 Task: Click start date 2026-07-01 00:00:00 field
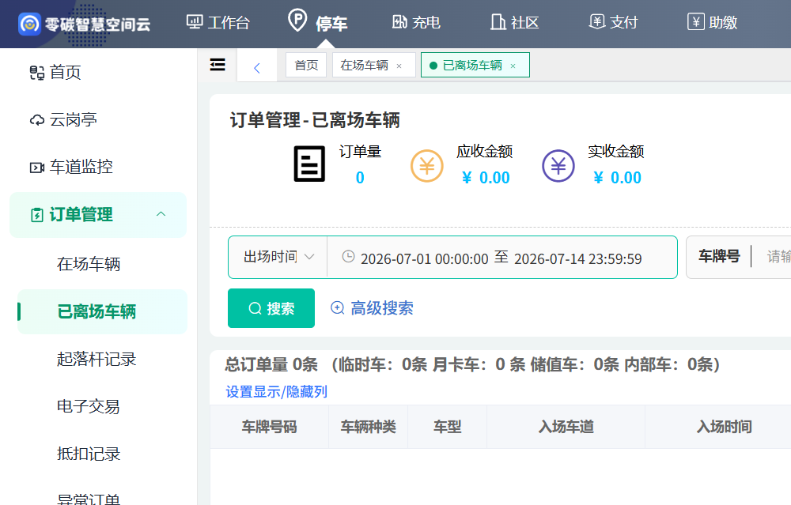tap(424, 258)
